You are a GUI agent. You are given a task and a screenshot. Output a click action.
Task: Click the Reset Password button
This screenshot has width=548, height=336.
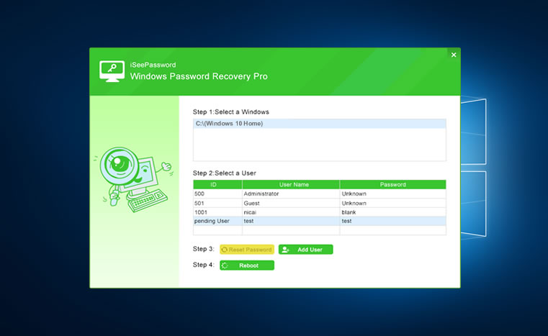pyautogui.click(x=247, y=250)
